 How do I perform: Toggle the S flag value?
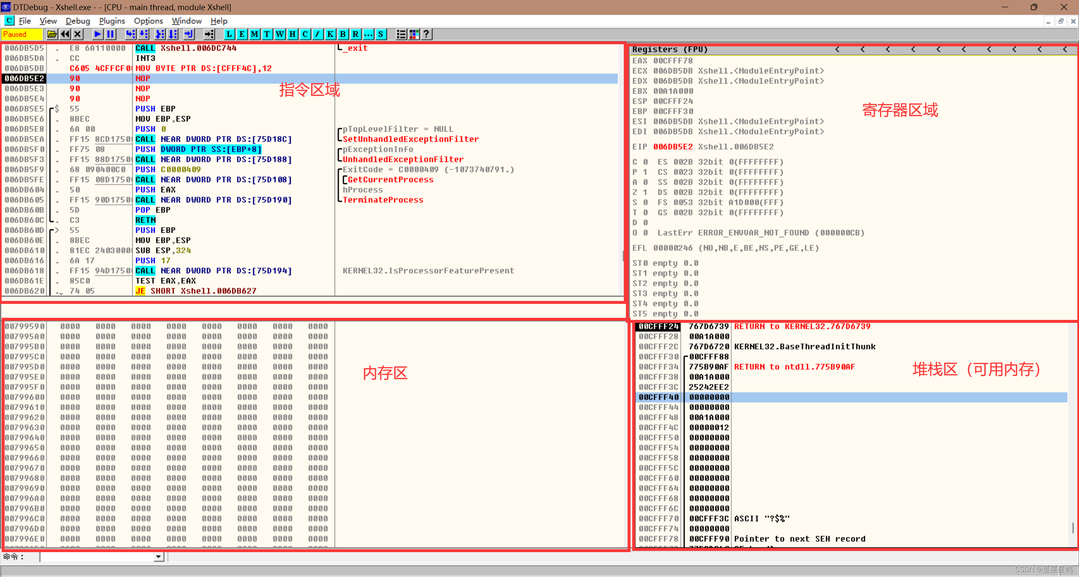pos(645,202)
